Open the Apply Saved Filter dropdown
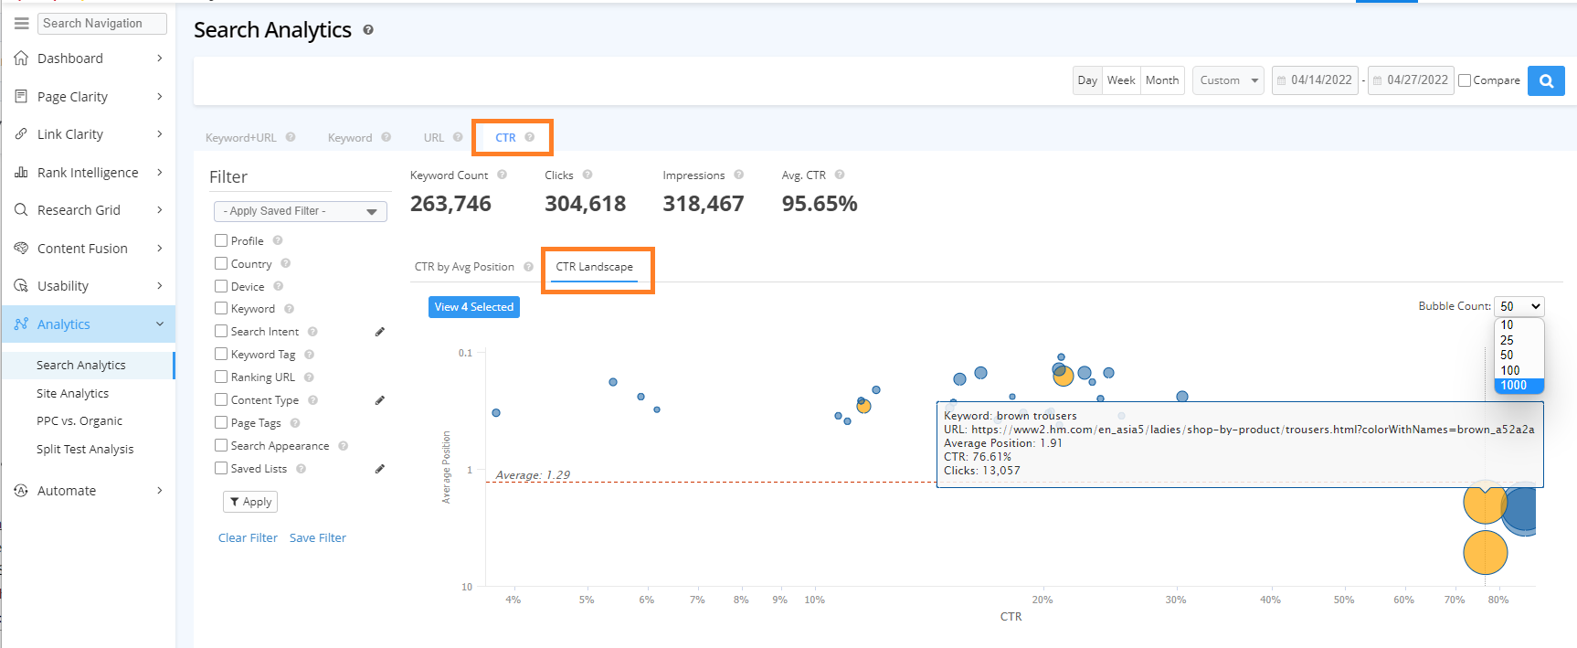This screenshot has width=1577, height=648. click(300, 211)
